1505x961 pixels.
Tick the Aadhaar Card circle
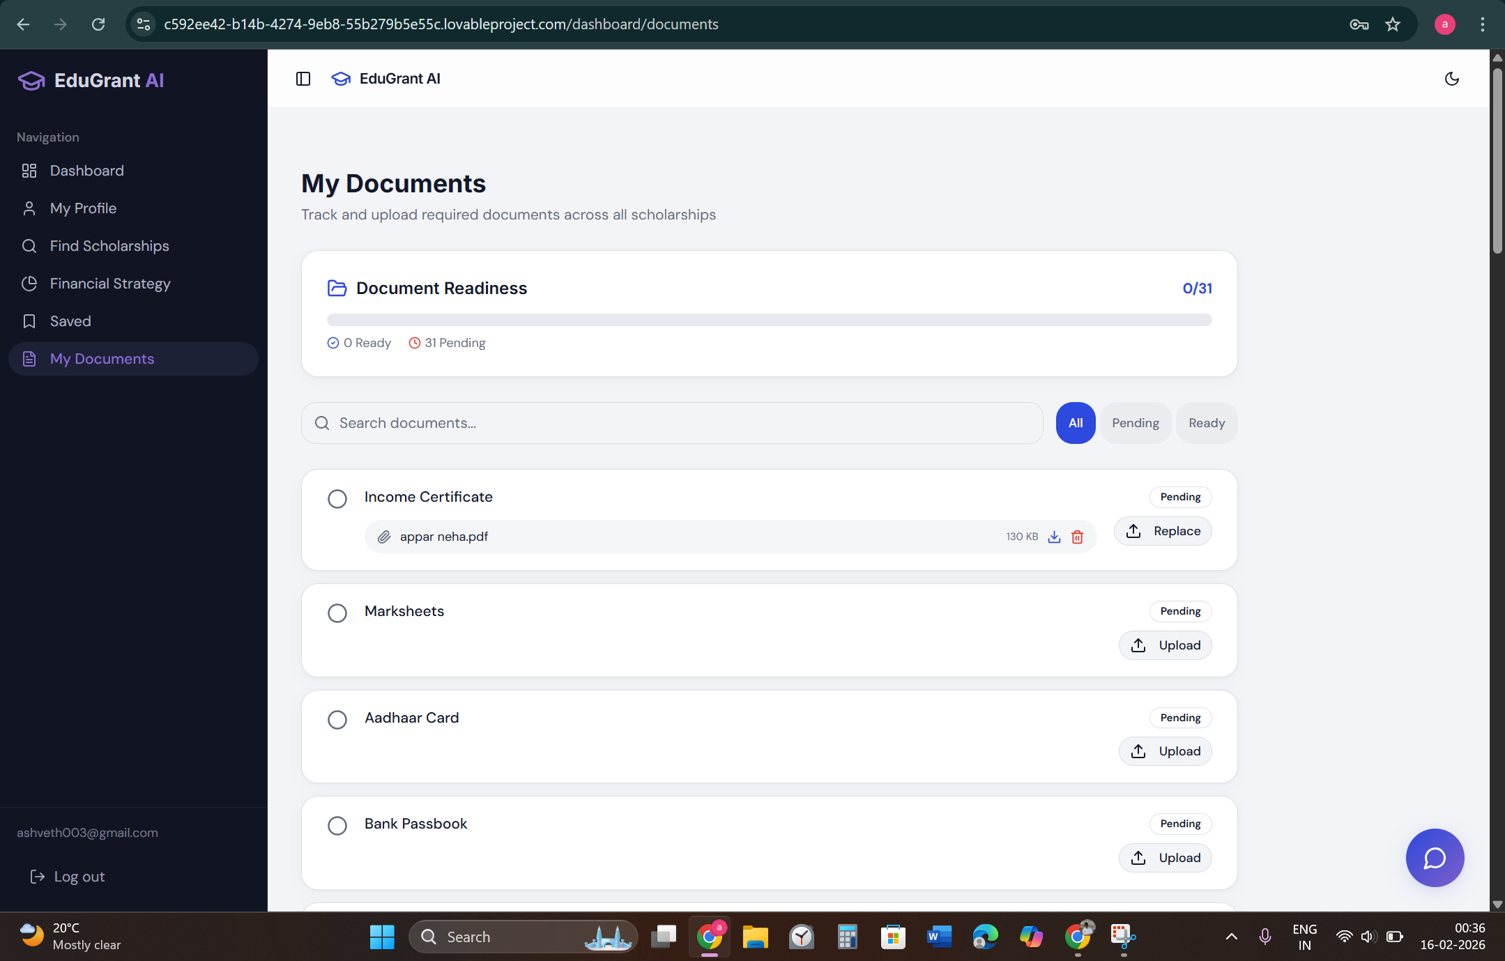337,720
